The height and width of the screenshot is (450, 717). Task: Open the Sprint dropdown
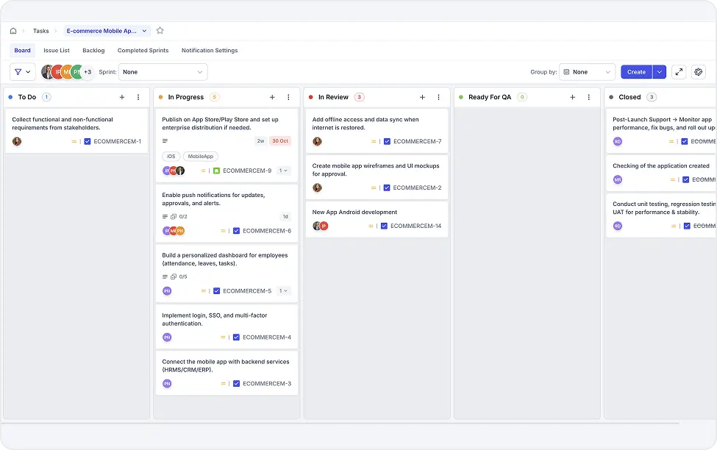coord(163,72)
